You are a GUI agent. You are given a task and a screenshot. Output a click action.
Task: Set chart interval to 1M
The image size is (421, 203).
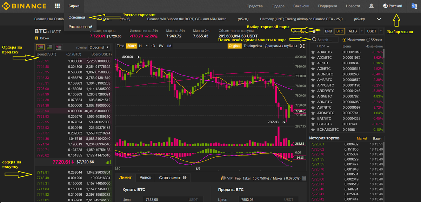point(169,46)
